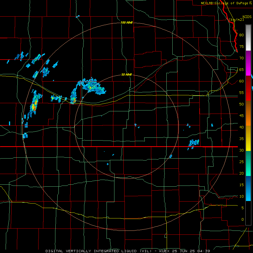Click the yellow segment of color scale
The width and height of the screenshot is (253, 253).
pos(248,138)
